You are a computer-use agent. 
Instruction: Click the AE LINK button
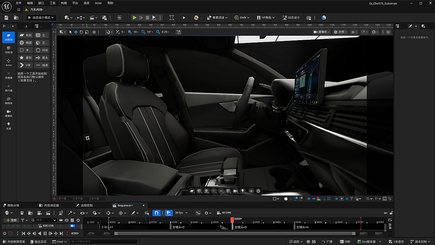[224, 213]
